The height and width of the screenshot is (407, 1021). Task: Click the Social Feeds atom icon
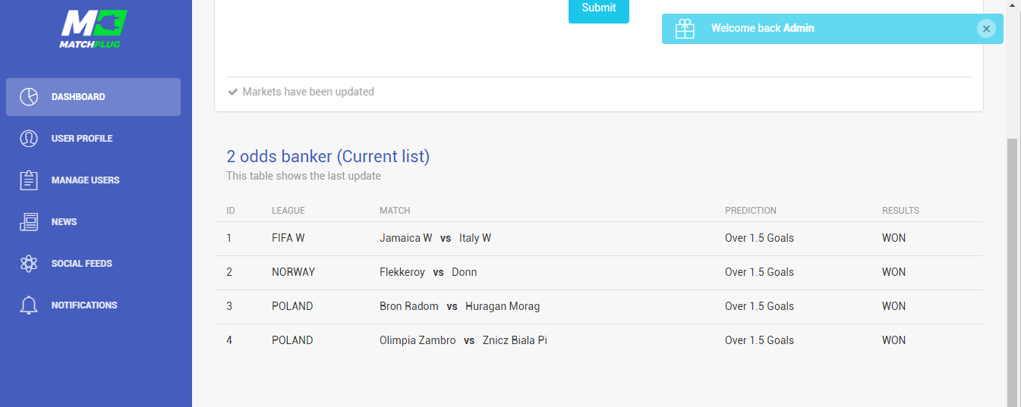[x=29, y=264]
